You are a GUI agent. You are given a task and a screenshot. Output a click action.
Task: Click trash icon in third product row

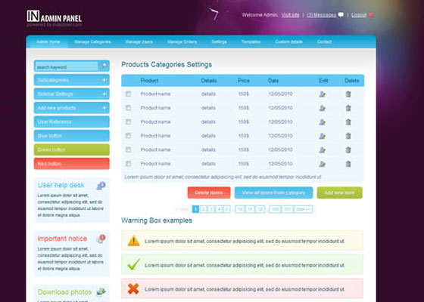coord(348,122)
